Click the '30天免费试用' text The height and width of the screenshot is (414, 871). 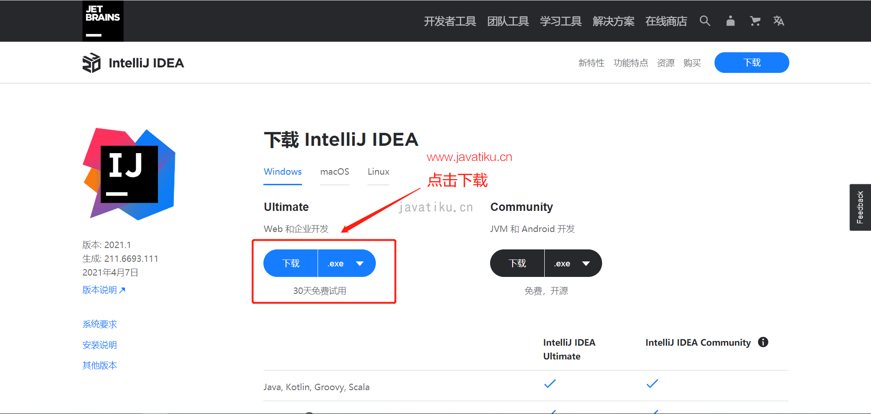point(319,291)
